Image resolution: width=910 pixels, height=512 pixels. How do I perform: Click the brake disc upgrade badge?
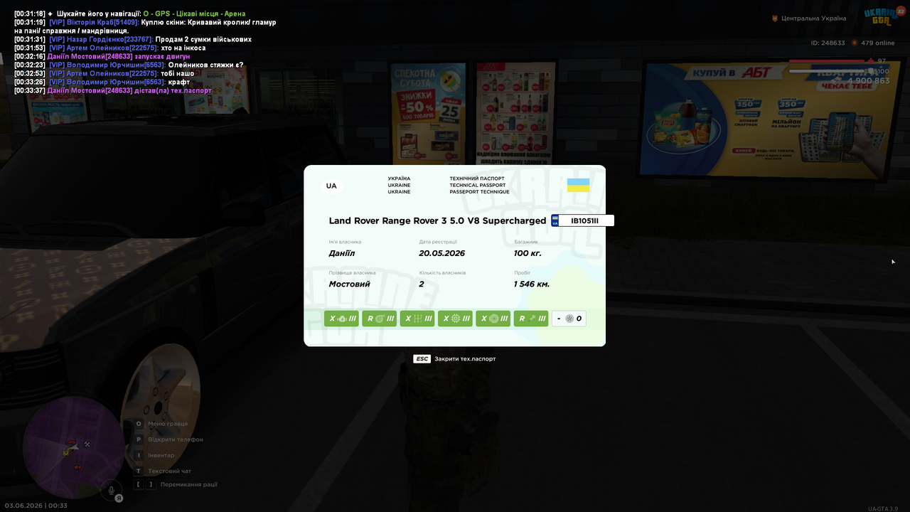click(x=493, y=319)
